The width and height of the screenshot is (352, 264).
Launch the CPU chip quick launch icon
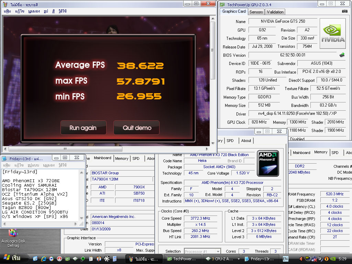pyautogui.click(x=75, y=259)
